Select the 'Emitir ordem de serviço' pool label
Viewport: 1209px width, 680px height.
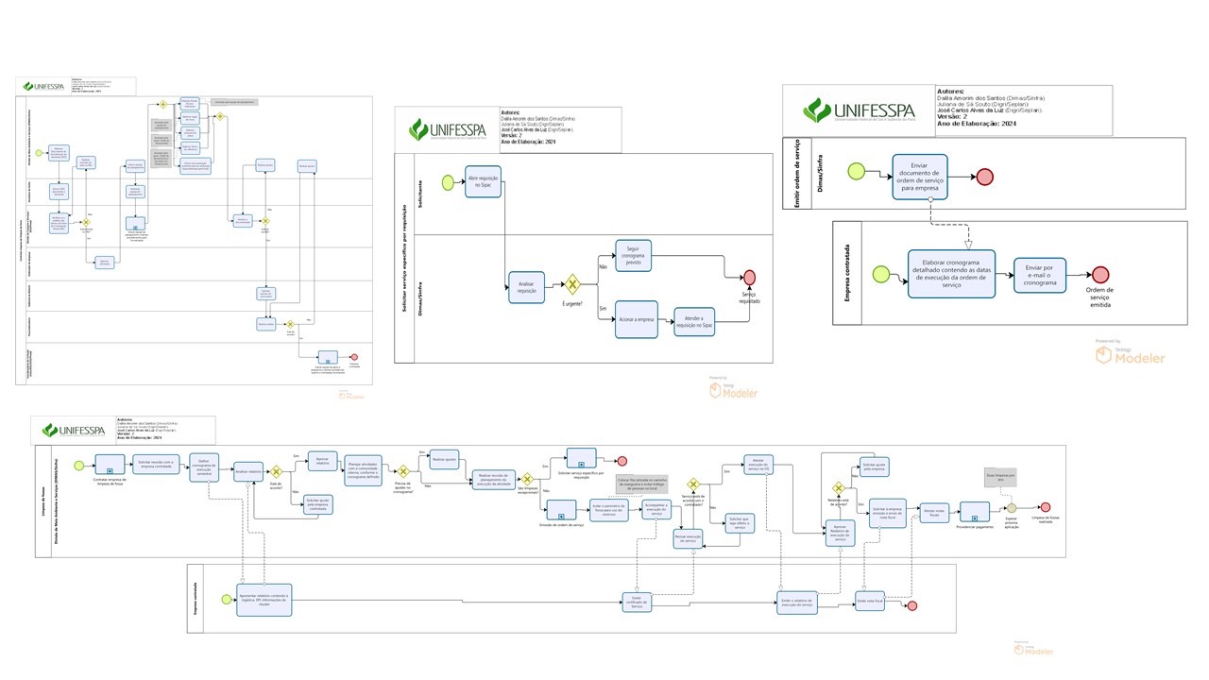(796, 173)
